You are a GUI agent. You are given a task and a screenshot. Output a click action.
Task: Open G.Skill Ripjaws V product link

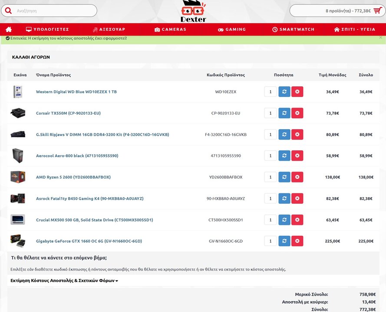(x=102, y=134)
